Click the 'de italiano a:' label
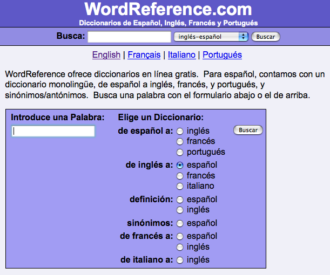The image size is (330, 275). click(146, 260)
